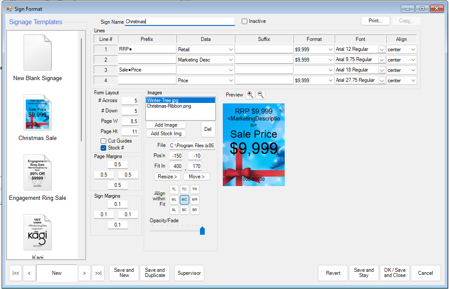The image size is (449, 289).
Task: Zoom out of the sign preview
Action: click(x=260, y=94)
